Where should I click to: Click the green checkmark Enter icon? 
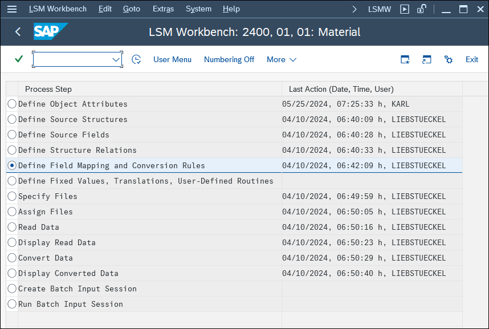click(19, 59)
